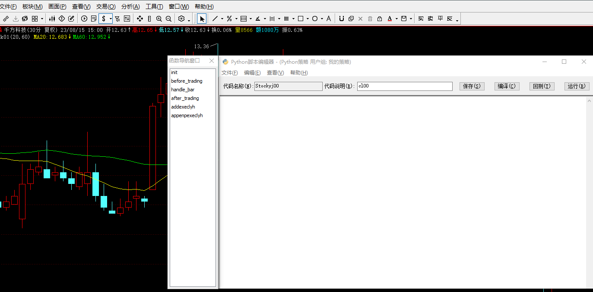Expand the line tool dropdown arrow
The height and width of the screenshot is (292, 593).
[222, 19]
